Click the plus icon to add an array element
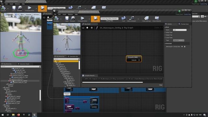The width and height of the screenshot is (208, 117). pos(182,46)
